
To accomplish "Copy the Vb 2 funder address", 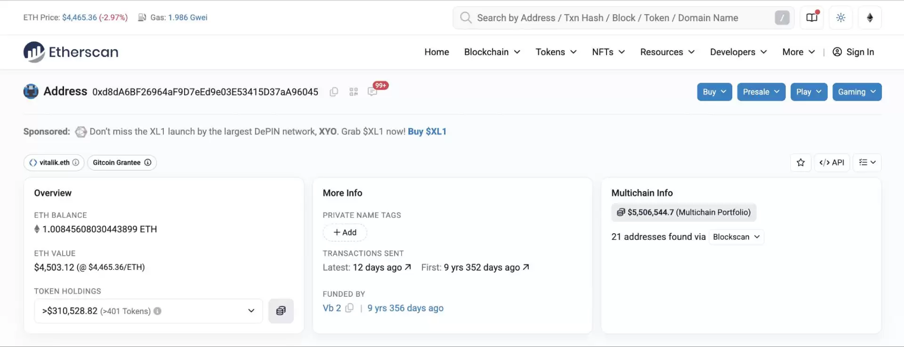I will 349,308.
